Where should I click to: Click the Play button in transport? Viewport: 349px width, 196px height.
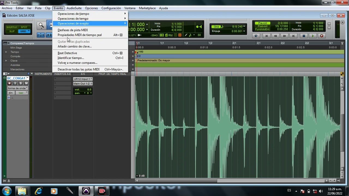tap(313, 36)
